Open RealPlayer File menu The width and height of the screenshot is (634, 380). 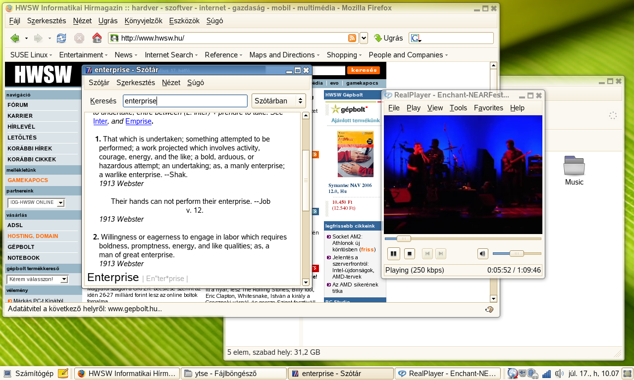point(394,108)
